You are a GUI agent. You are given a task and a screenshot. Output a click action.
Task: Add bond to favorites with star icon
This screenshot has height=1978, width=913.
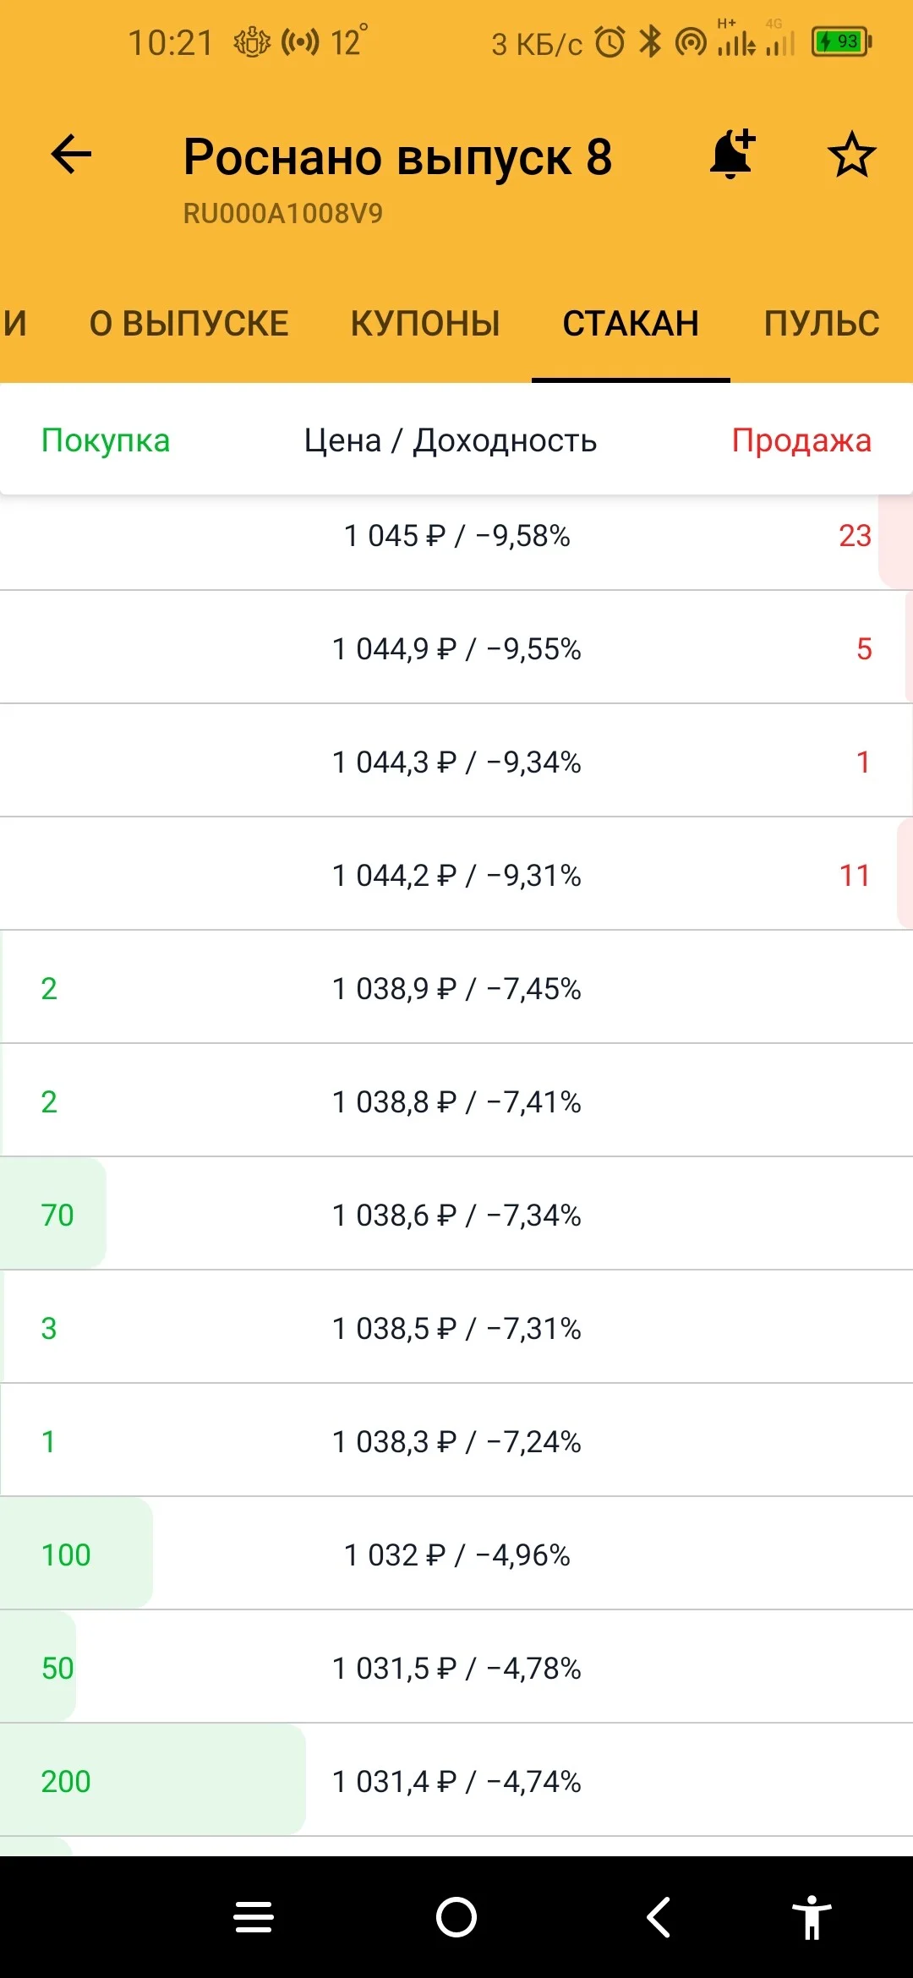(x=851, y=155)
